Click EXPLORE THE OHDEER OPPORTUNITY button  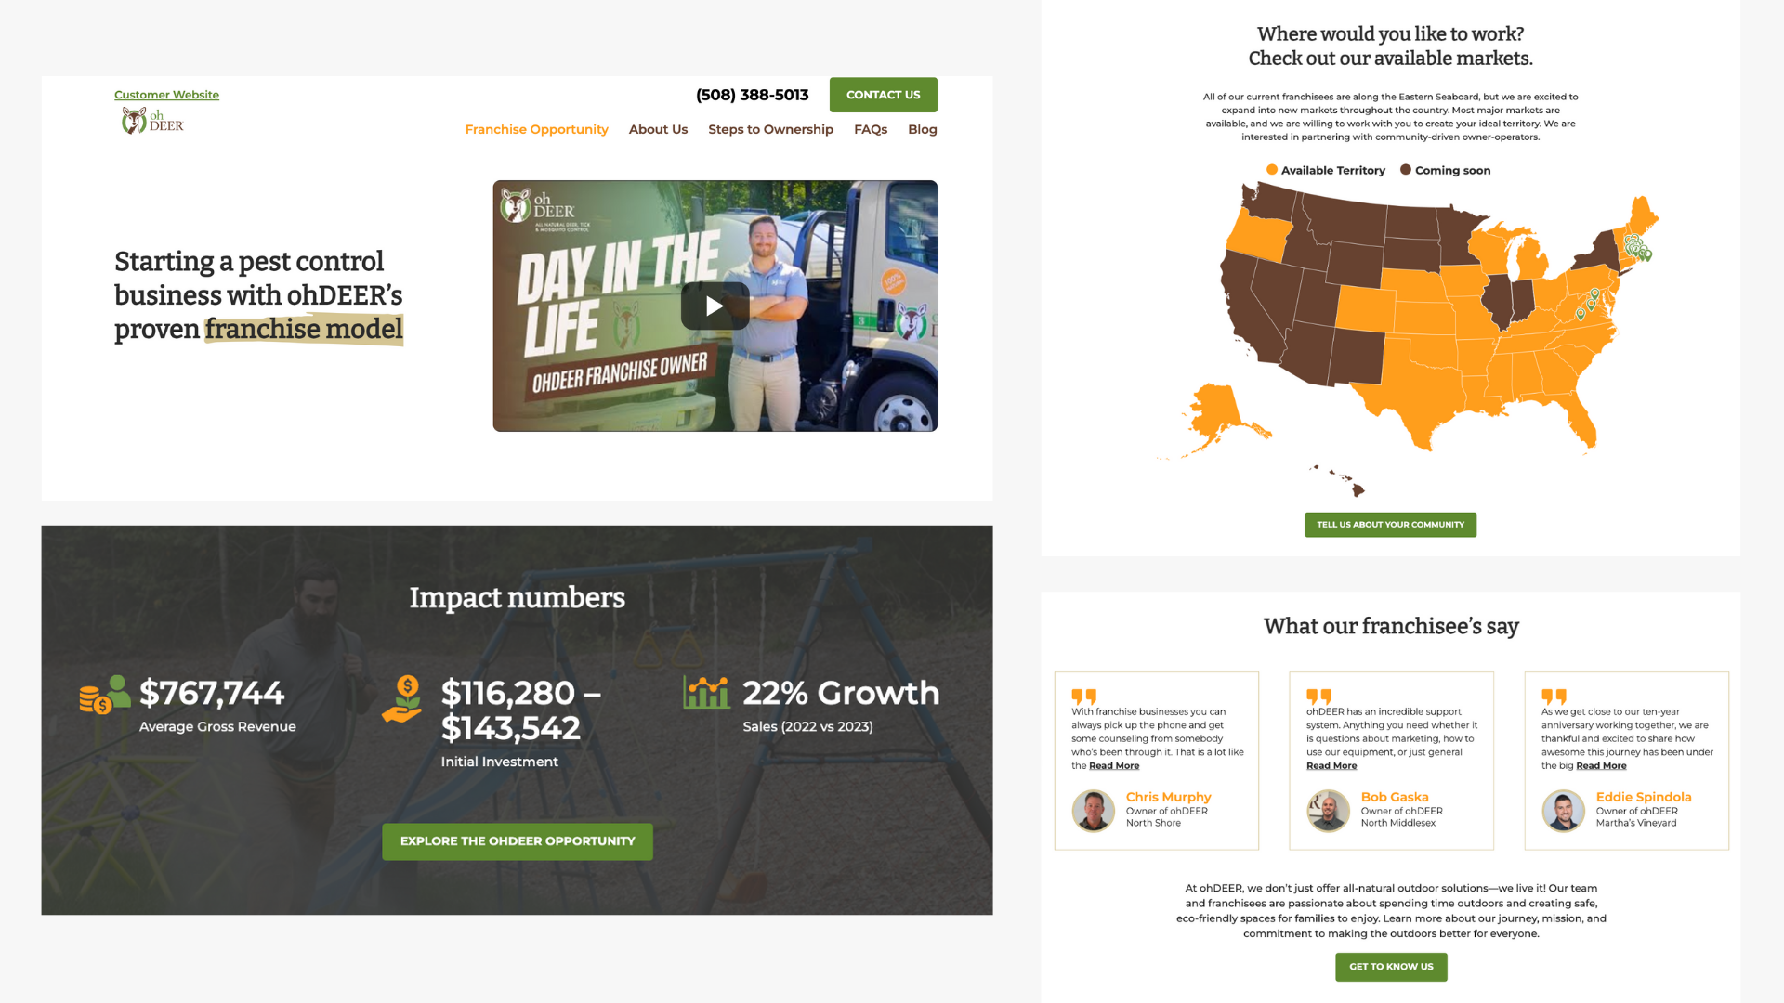[517, 840]
